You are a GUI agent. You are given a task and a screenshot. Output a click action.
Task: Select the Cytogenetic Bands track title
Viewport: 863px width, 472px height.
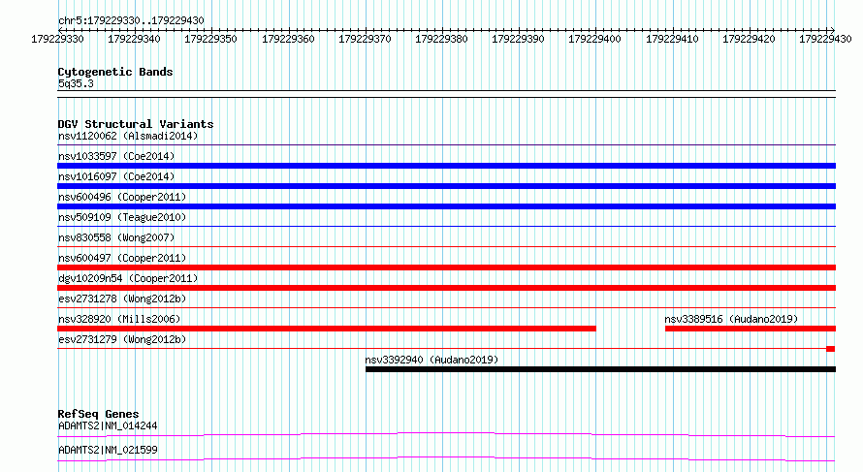click(115, 72)
